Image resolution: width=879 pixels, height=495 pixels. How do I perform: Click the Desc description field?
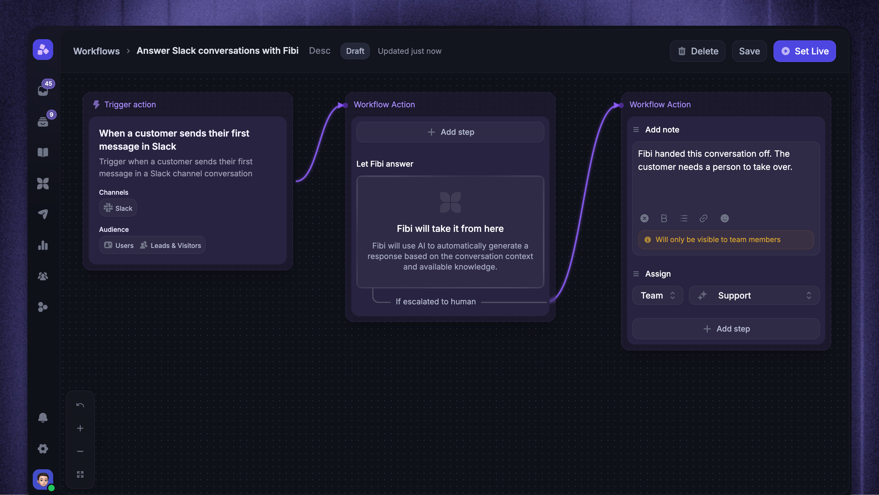[320, 51]
